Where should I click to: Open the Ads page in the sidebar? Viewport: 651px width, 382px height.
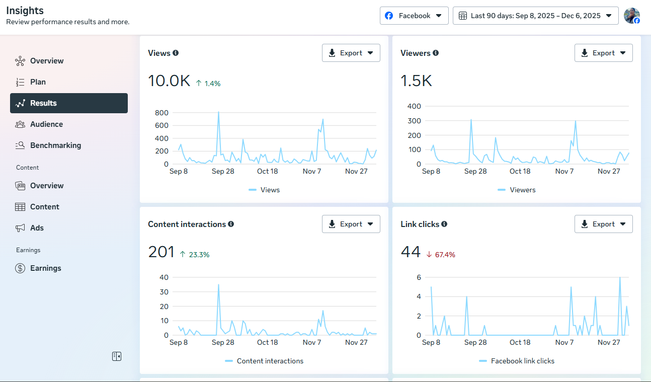pos(37,228)
